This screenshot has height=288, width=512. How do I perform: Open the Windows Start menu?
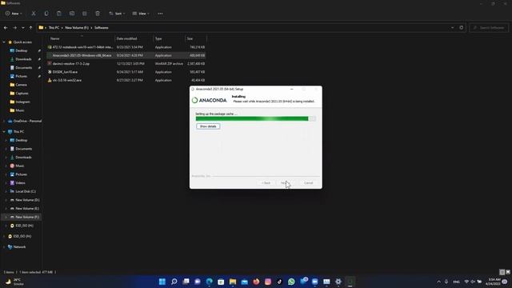(x=162, y=282)
